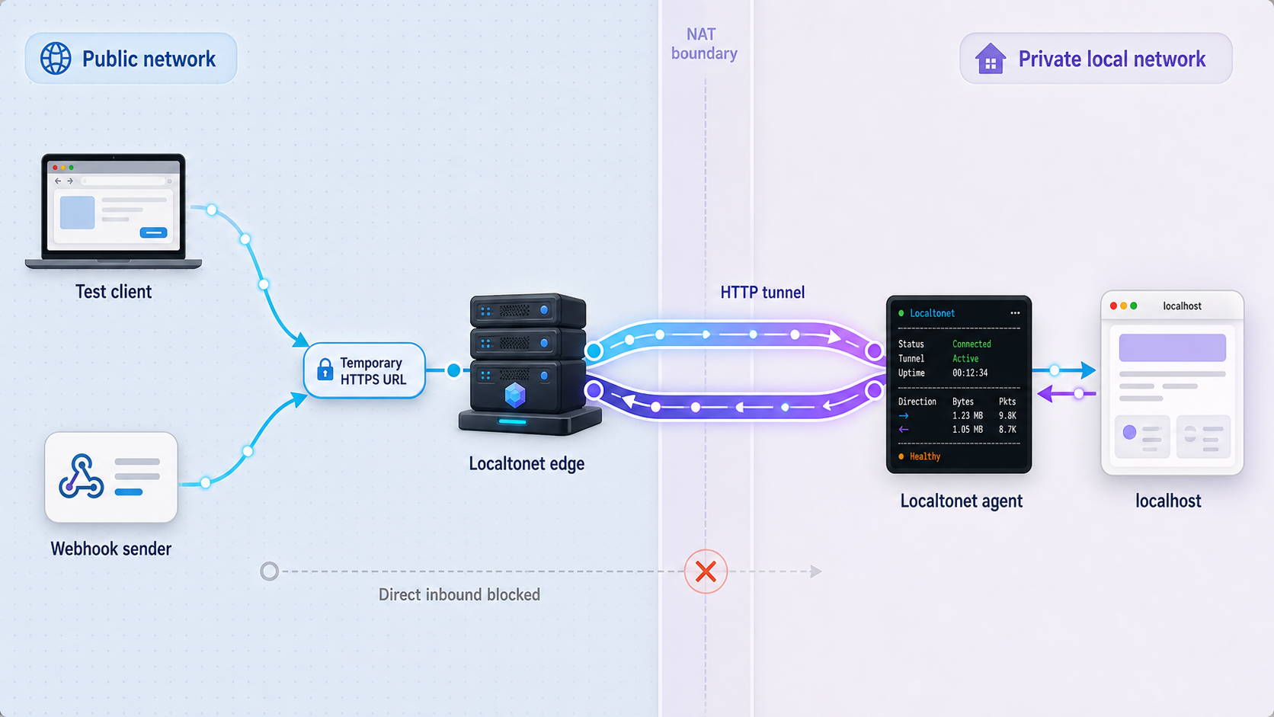Click the back arrow in Test client browser
1274x717 pixels.
coord(58,181)
